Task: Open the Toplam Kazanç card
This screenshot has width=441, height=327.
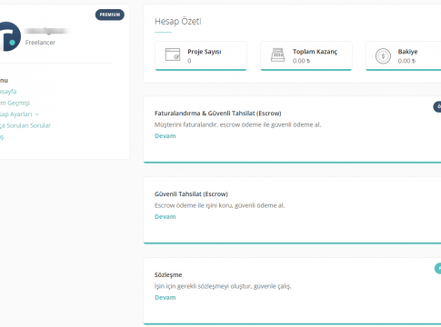Action: [x=306, y=56]
